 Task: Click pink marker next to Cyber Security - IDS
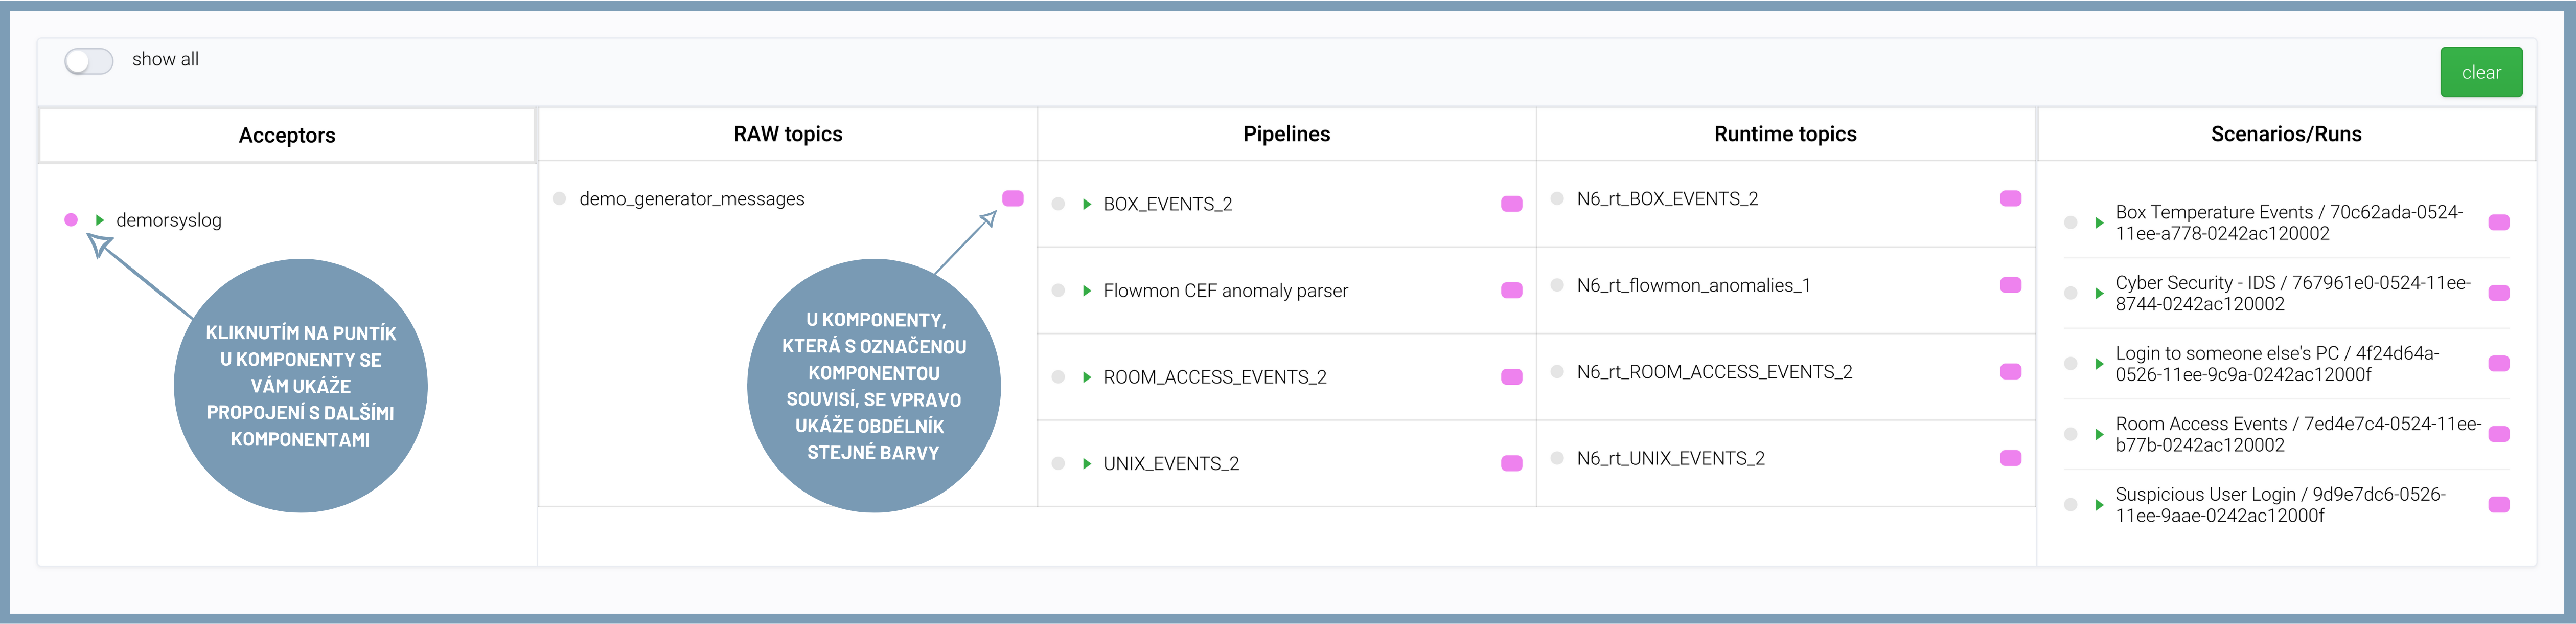(x=2498, y=293)
